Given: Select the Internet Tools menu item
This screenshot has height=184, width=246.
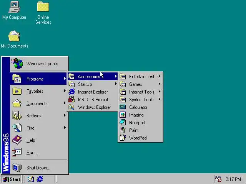Looking at the screenshot, I should coord(140,92).
